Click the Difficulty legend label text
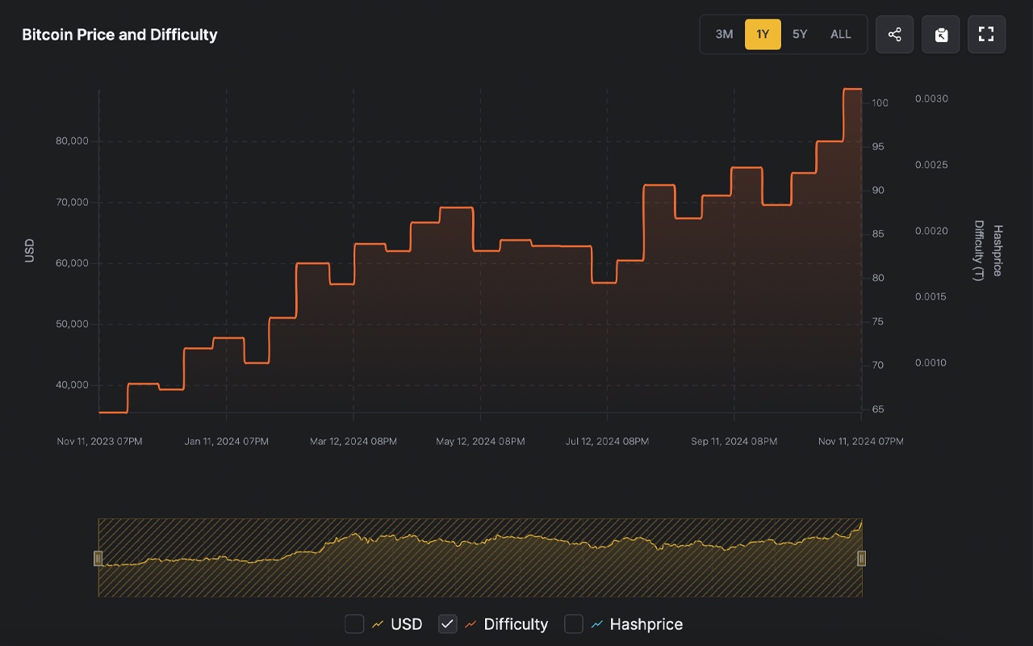Screen dimensions: 1033x646 [516, 624]
